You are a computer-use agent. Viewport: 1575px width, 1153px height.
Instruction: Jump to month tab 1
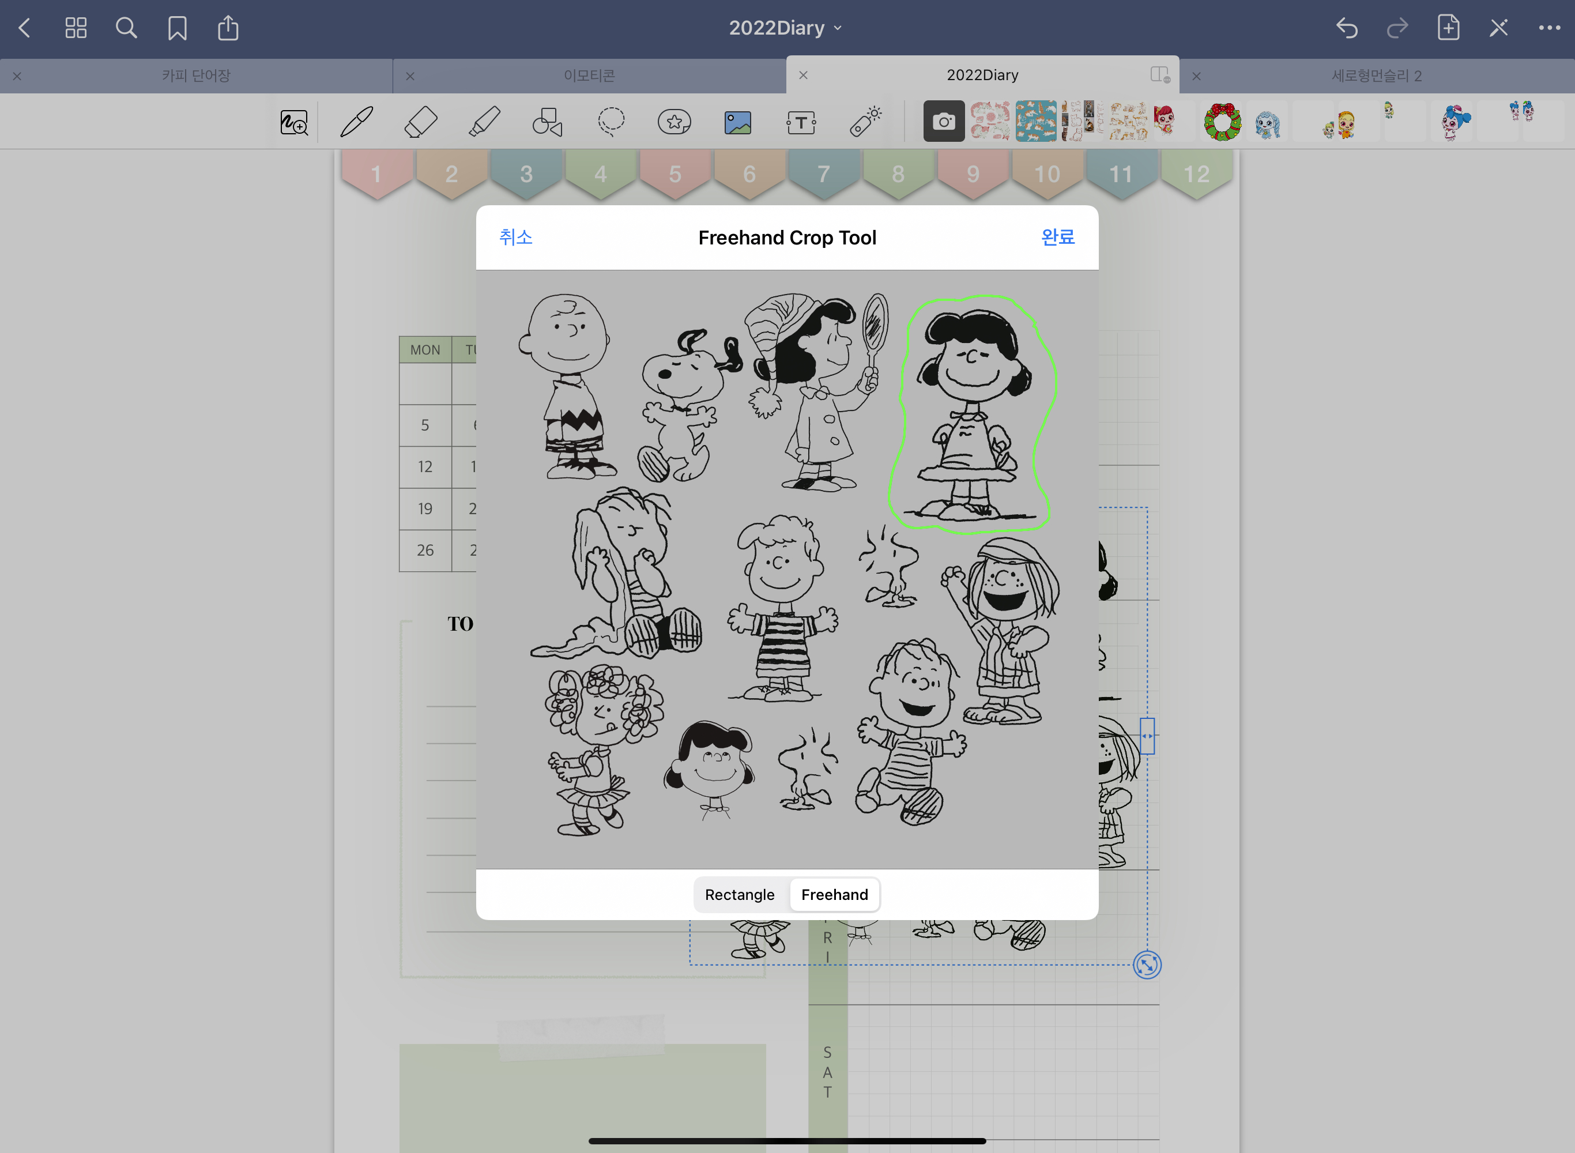pyautogui.click(x=377, y=174)
